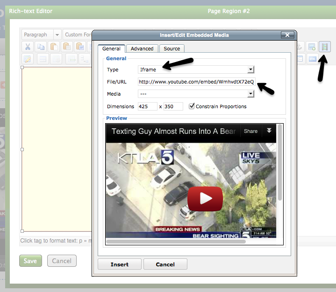Click the video Share button
This screenshot has width=336, height=292.
click(250, 131)
